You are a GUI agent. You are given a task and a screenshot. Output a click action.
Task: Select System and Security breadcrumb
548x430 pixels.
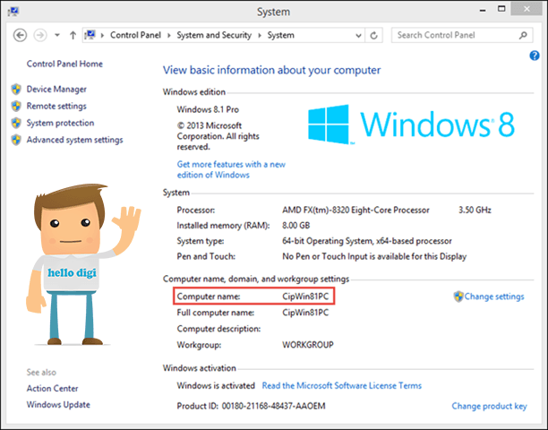click(214, 35)
